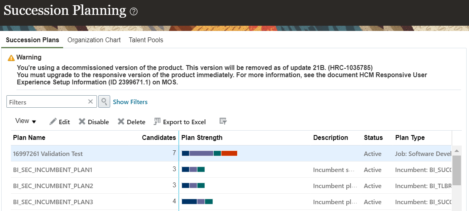Click the Status column header
The width and height of the screenshot is (469, 211).
373,137
